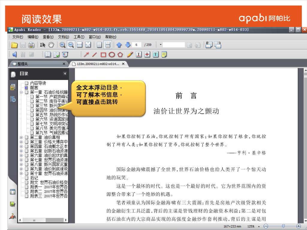Open the 查看 menu
Screen dimensions: 307x230
(x=48, y=37)
